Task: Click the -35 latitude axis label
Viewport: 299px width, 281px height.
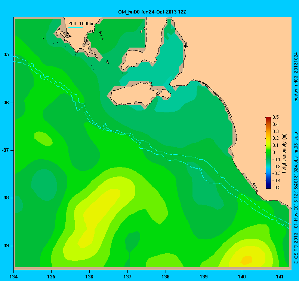Action: click(5, 55)
